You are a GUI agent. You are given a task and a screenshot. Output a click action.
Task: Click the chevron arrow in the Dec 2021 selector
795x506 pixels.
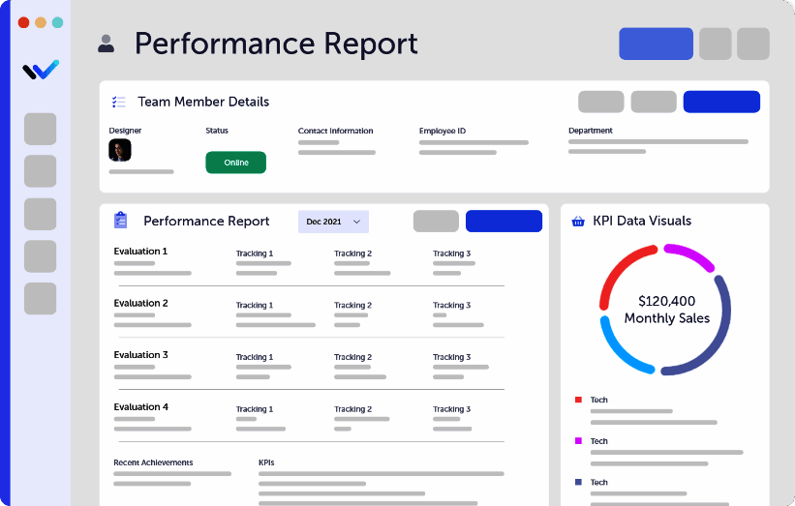click(x=356, y=222)
